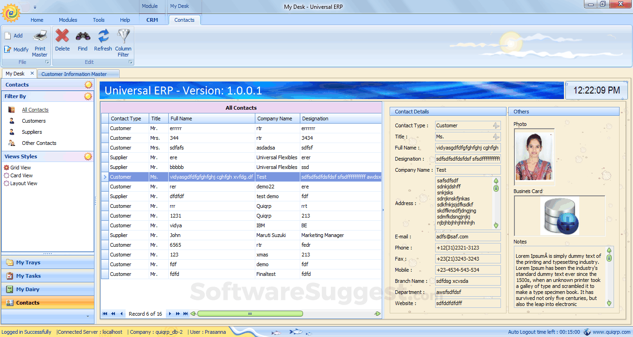The height and width of the screenshot is (337, 633).
Task: Switch to Customer Information Master tab
Action: point(74,74)
